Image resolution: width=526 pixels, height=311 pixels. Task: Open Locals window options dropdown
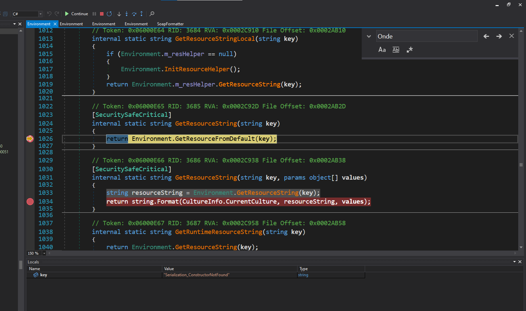515,262
